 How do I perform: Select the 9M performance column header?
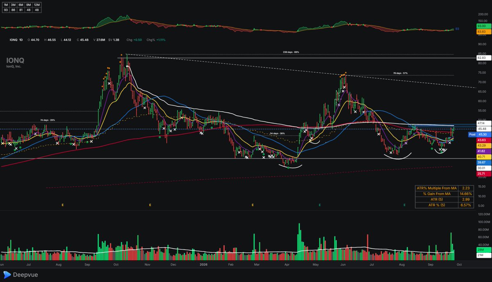[29, 5]
